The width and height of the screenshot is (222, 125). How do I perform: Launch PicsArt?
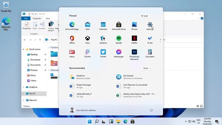[87, 53]
